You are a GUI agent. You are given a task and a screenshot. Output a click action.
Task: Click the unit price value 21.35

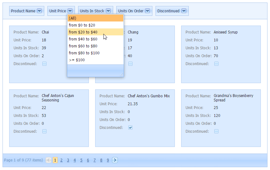pos(133,104)
